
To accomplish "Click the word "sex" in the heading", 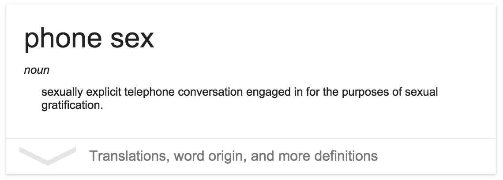I will (132, 39).
